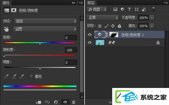Click the 饱和度 value field showing -100

[71, 50]
